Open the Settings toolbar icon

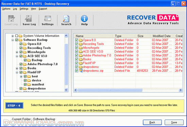click(x=48, y=18)
